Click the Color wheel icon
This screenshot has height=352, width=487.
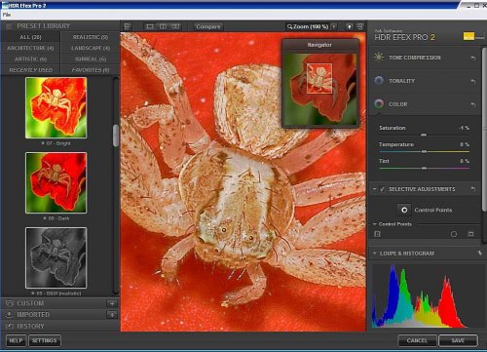point(379,103)
